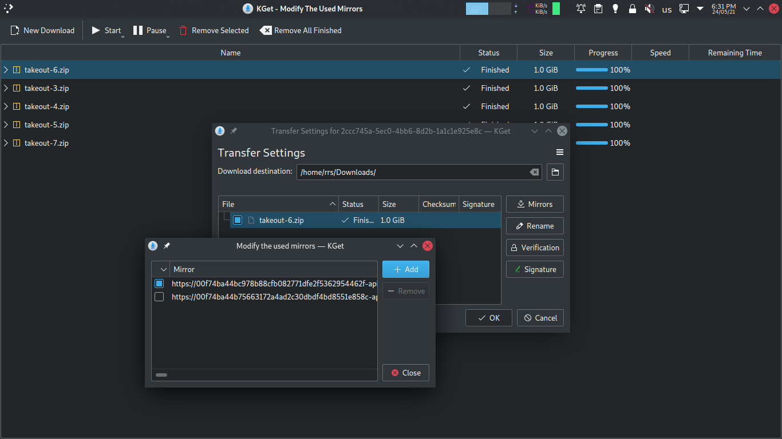Screen dimensions: 782x439
Task: Click the zip file icon of takeout-3.zip
Action: coord(17,88)
